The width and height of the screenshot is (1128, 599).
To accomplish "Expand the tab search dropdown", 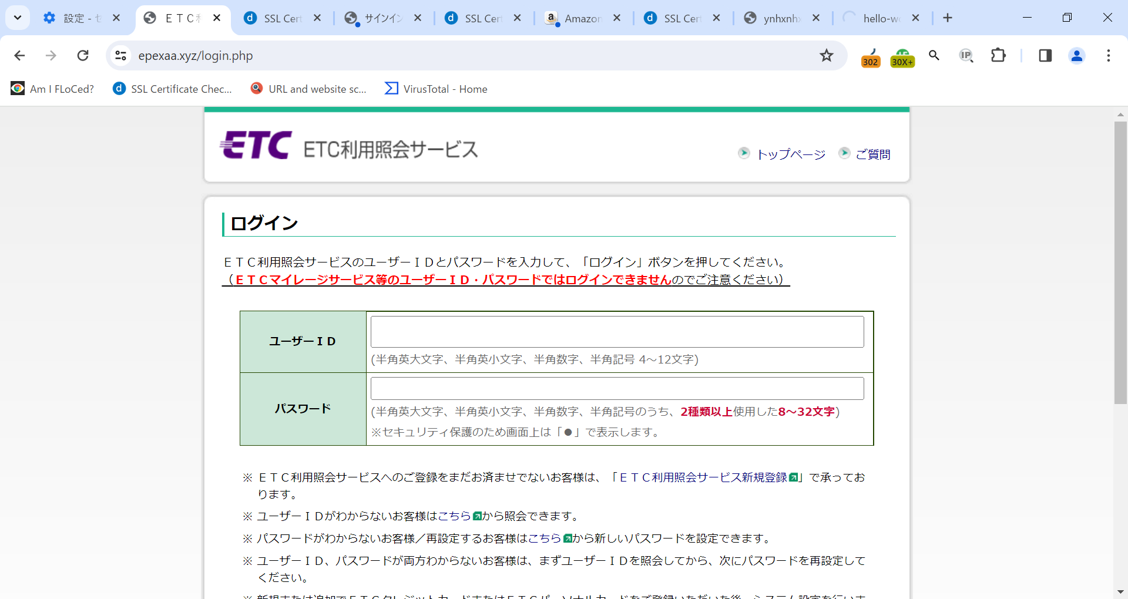I will pyautogui.click(x=18, y=18).
